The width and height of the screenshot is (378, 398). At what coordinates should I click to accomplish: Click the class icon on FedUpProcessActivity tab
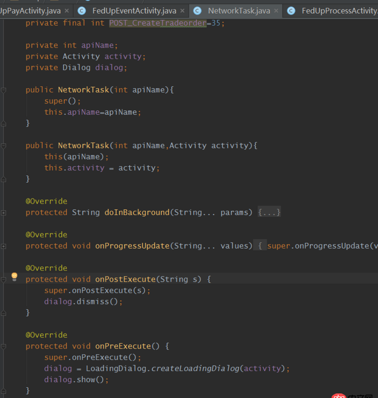[x=291, y=11]
